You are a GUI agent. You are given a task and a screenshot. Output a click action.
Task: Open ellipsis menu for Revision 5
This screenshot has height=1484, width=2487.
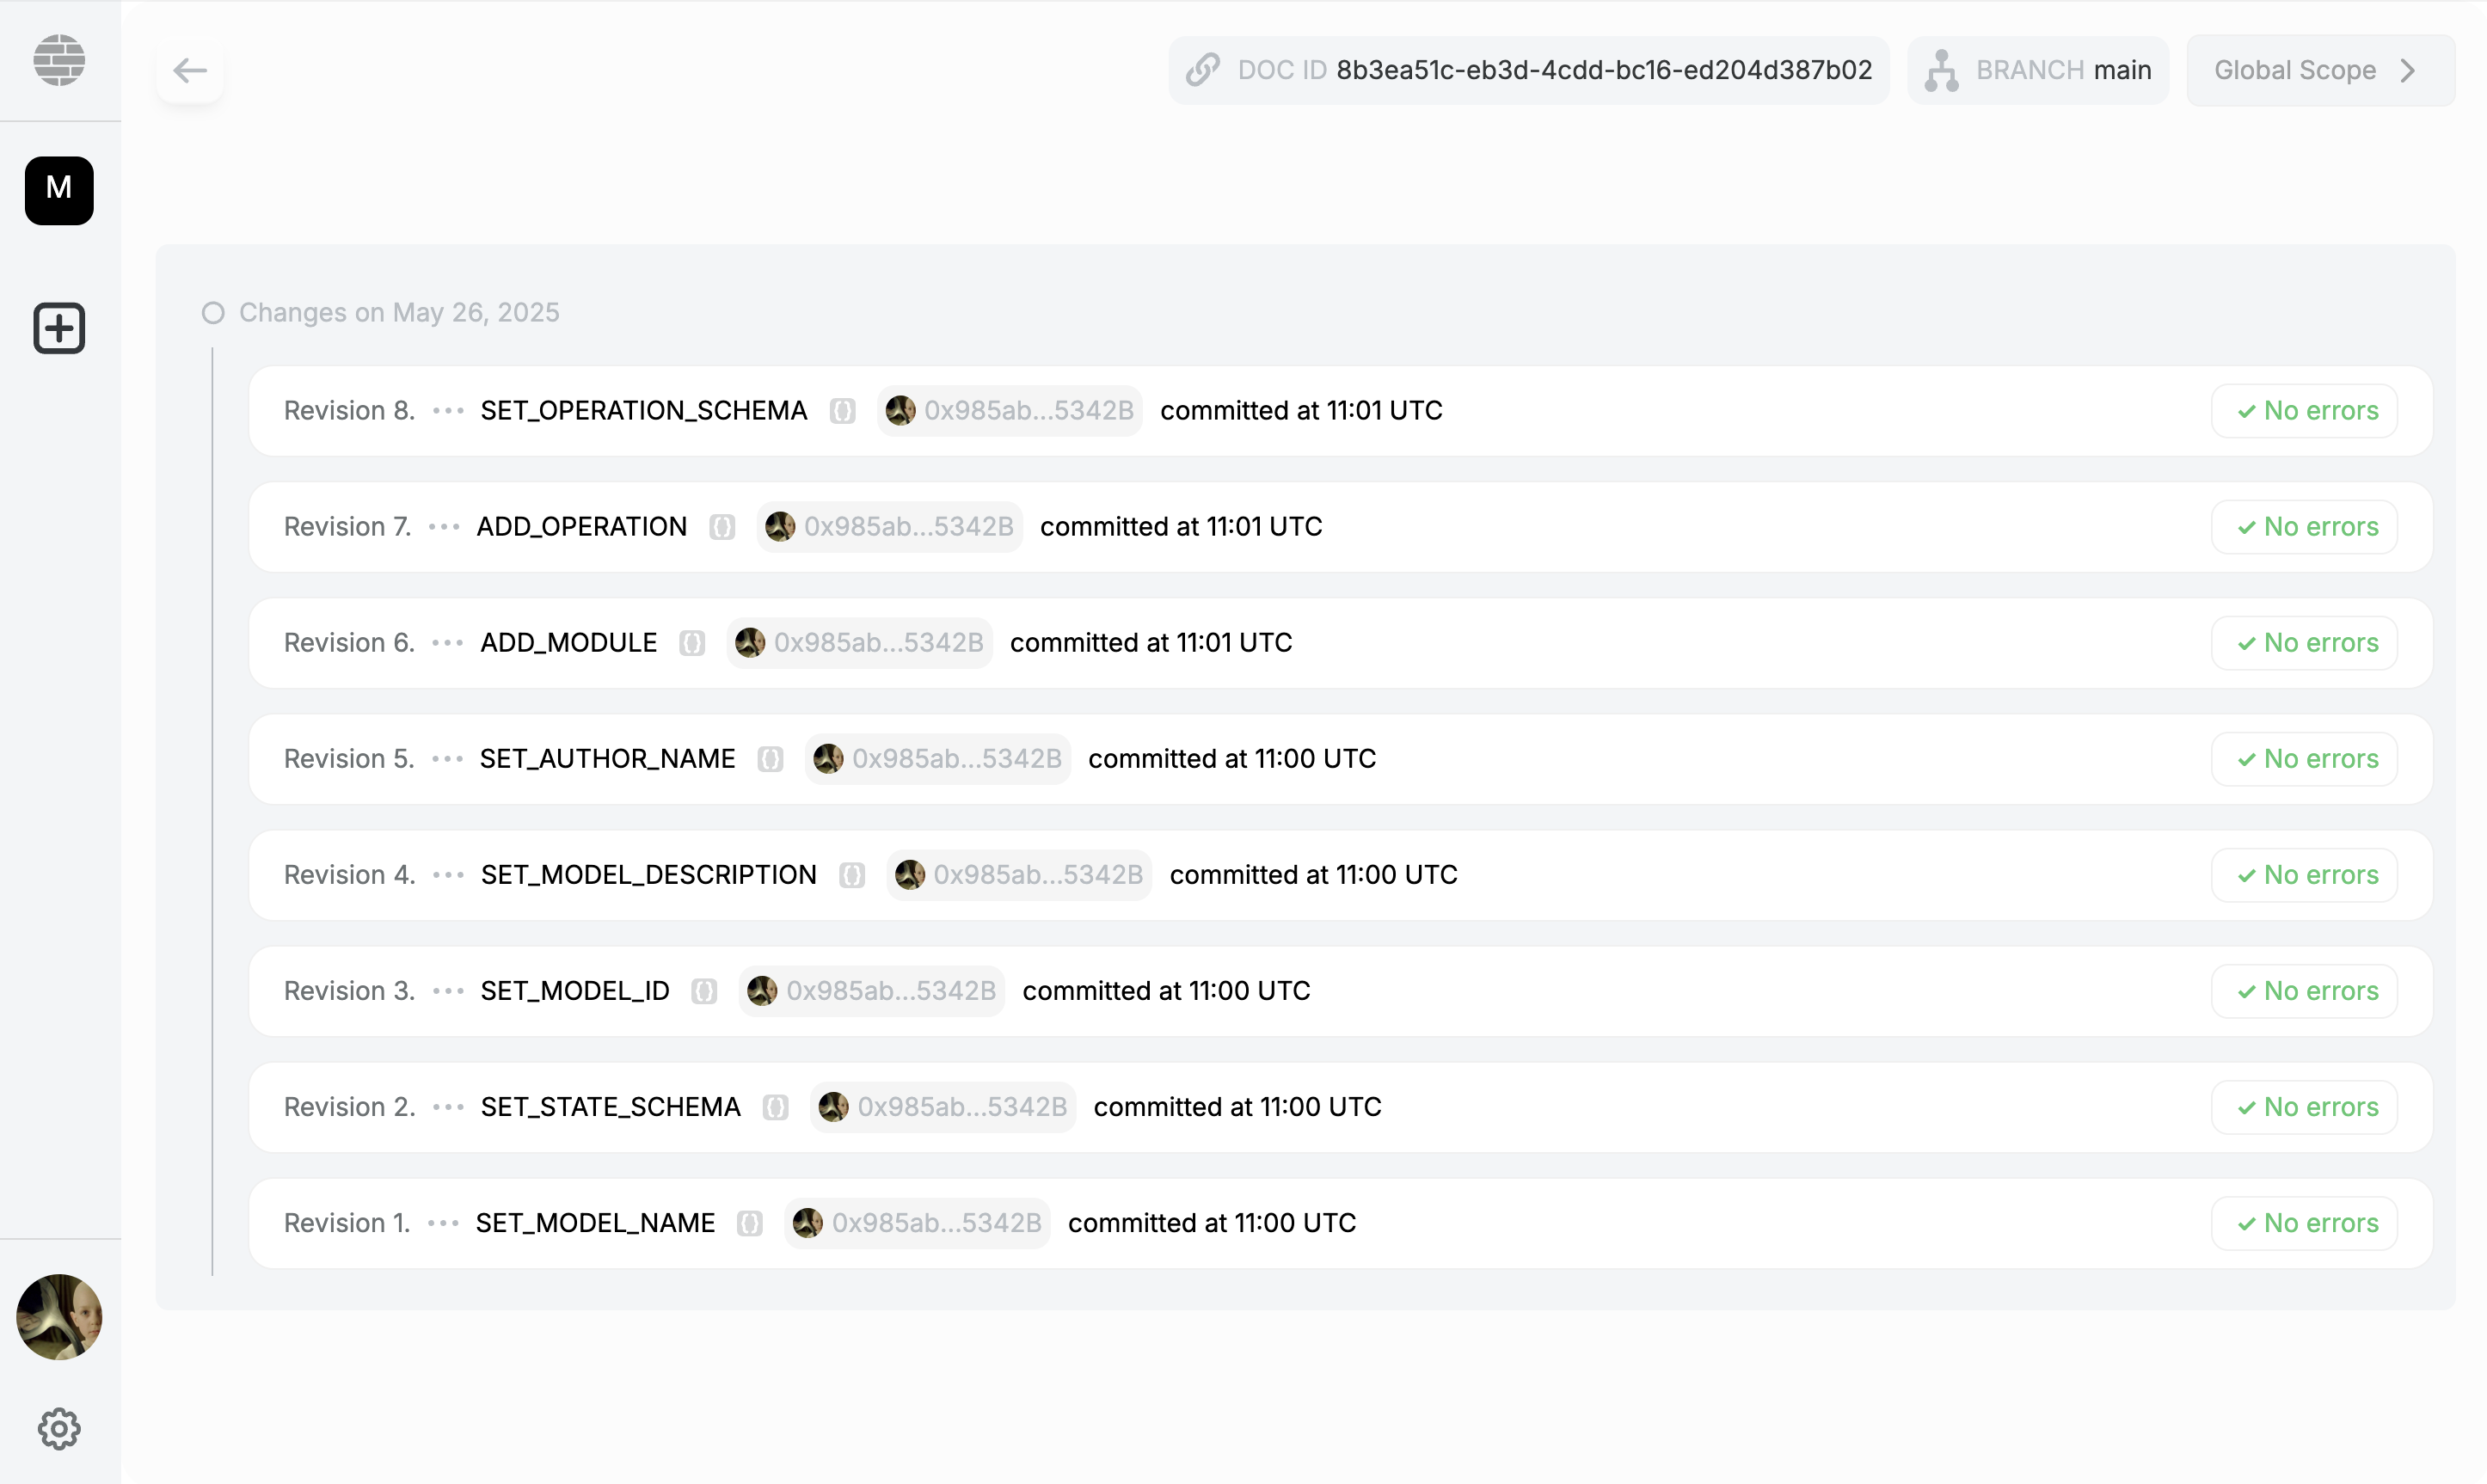coord(447,759)
